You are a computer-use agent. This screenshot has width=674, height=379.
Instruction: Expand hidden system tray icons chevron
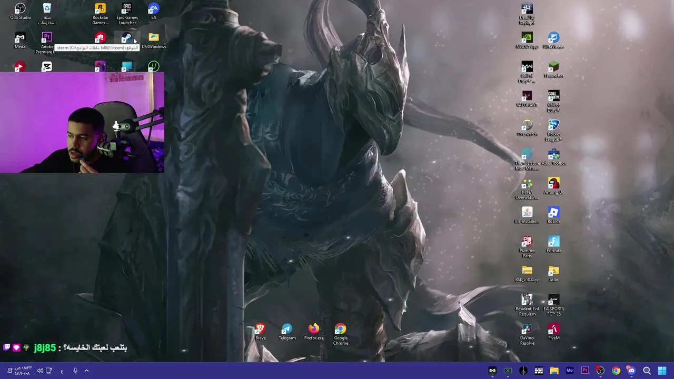click(x=86, y=371)
